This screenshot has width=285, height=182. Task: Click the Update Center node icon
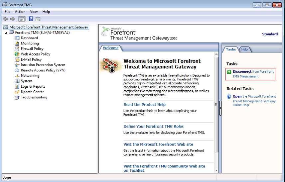click(x=17, y=92)
